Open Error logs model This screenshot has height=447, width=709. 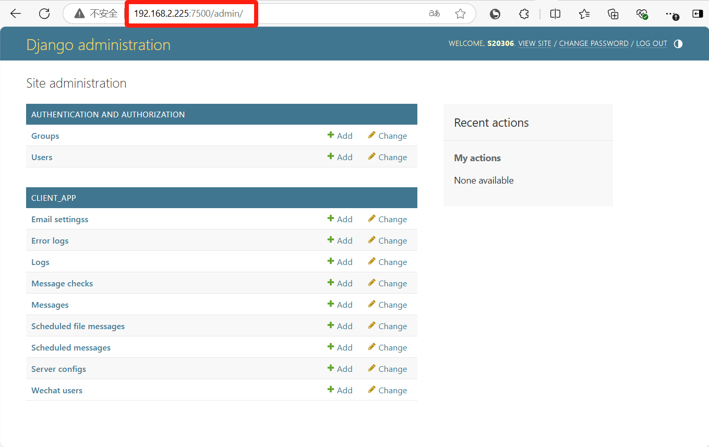50,240
